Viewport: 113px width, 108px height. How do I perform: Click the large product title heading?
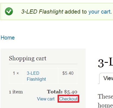point(105,63)
